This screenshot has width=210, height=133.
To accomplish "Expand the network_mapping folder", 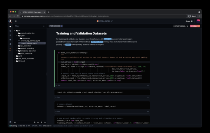I will click(x=17, y=48).
